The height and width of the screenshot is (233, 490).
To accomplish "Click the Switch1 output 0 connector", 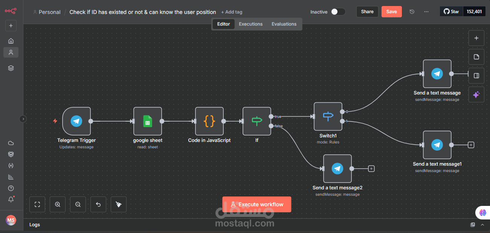I will tap(342, 112).
